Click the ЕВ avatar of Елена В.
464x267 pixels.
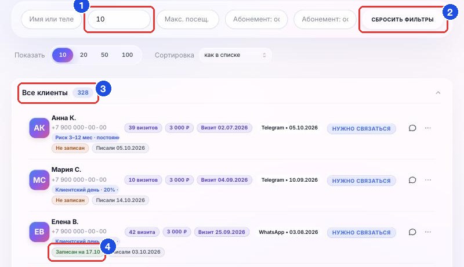tap(39, 232)
